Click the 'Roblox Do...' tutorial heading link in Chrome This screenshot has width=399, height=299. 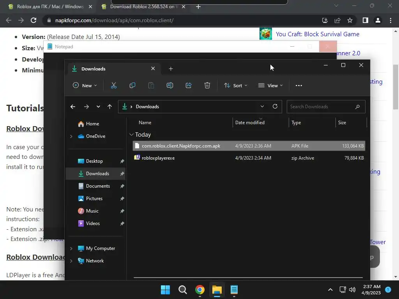[x=25, y=128]
